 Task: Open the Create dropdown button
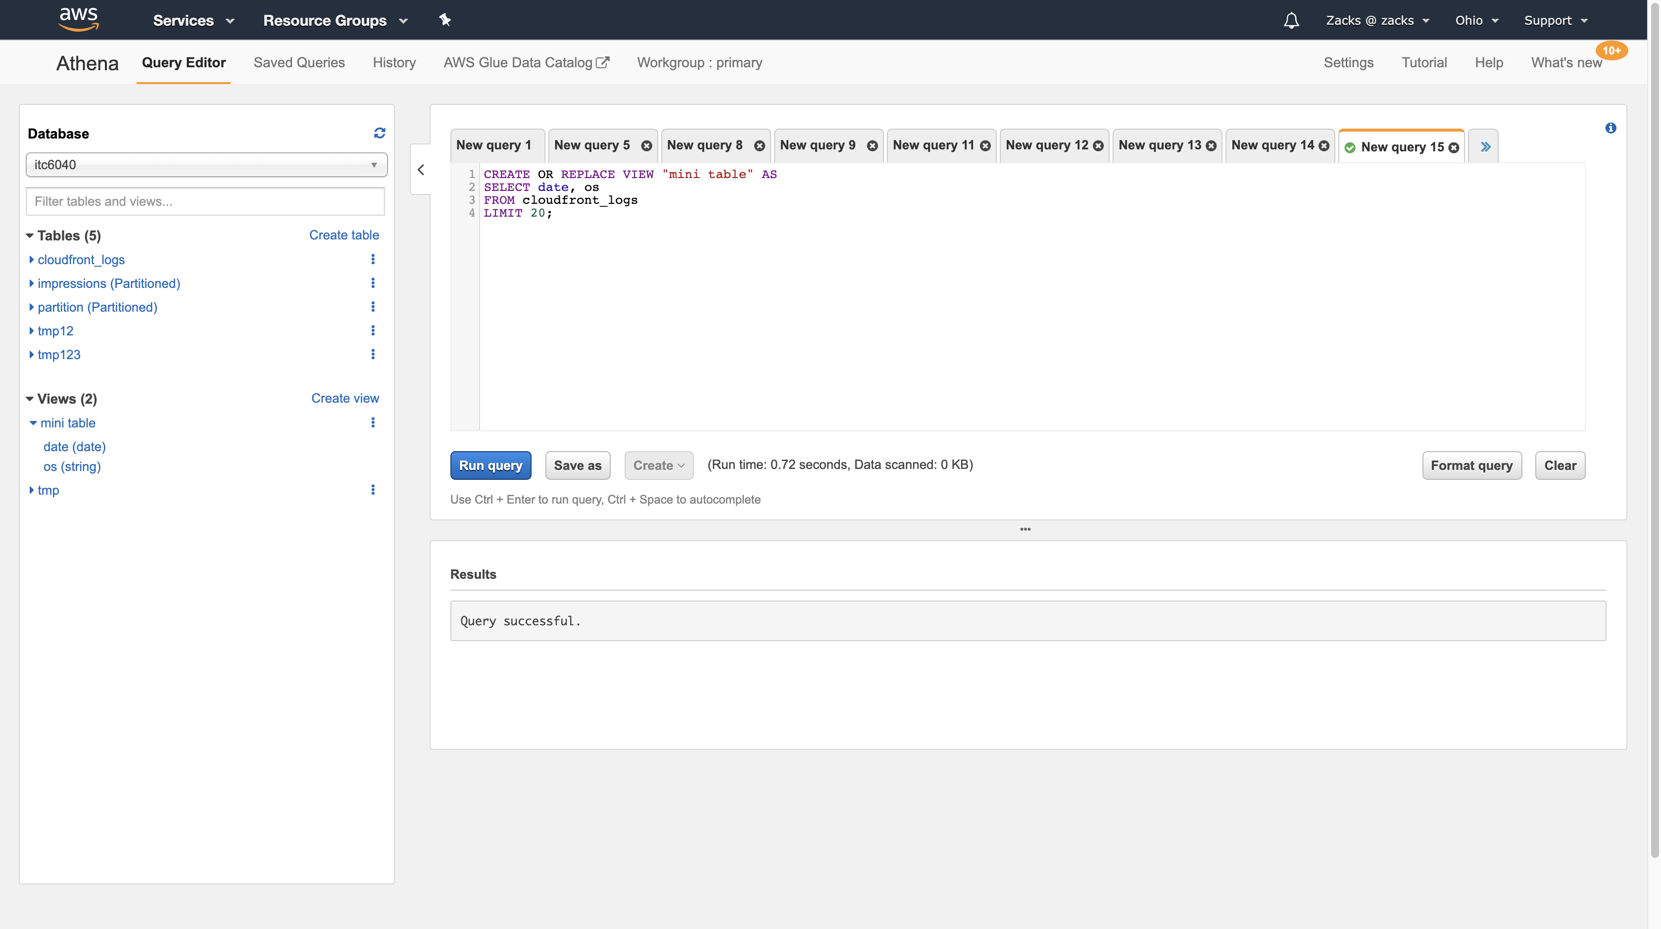click(658, 465)
